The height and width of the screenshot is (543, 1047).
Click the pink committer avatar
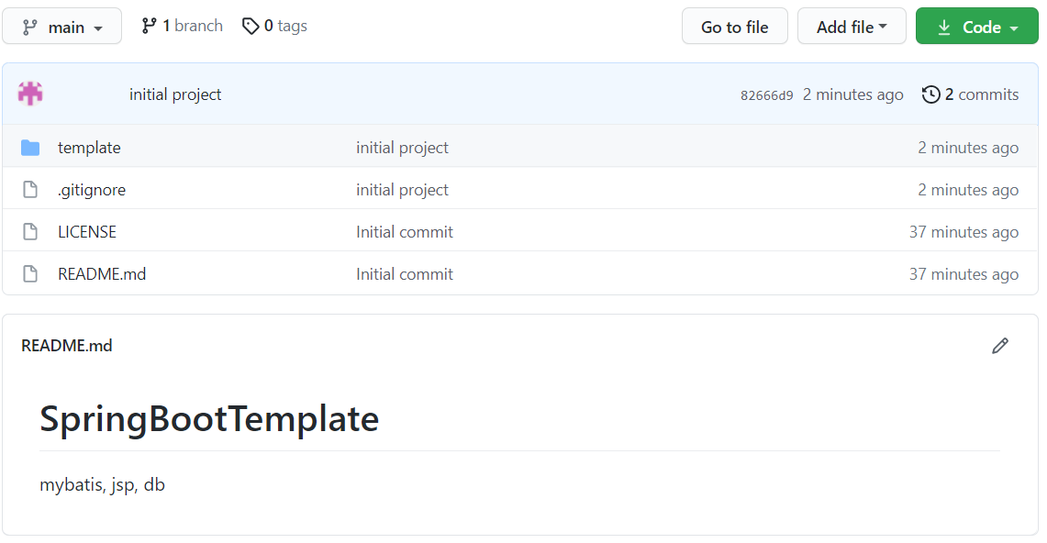(x=30, y=94)
